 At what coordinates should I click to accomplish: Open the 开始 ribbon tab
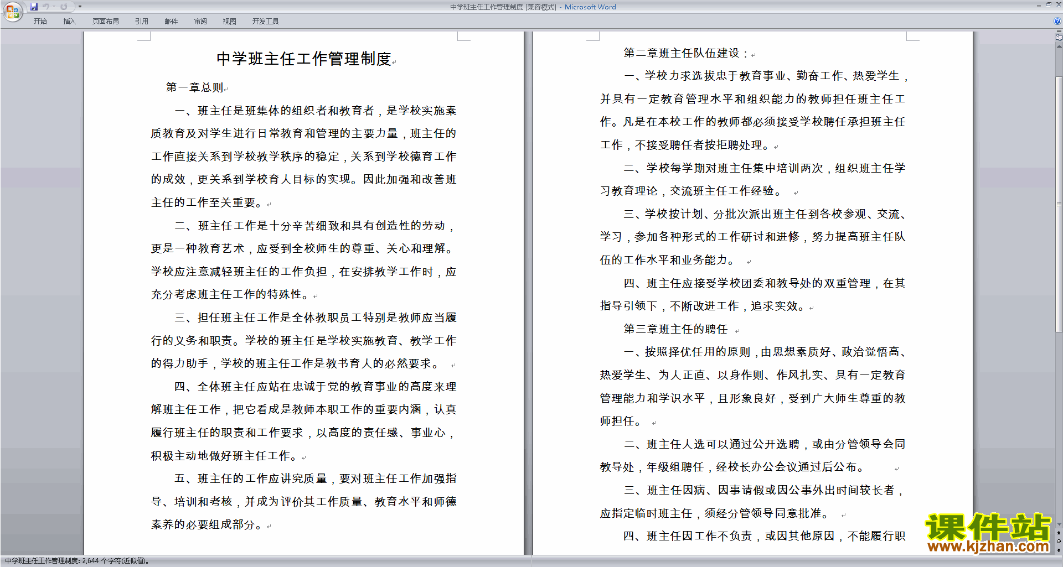click(40, 22)
